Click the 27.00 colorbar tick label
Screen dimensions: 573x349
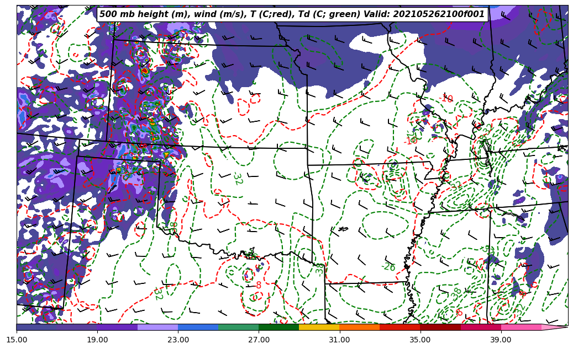tap(259, 340)
